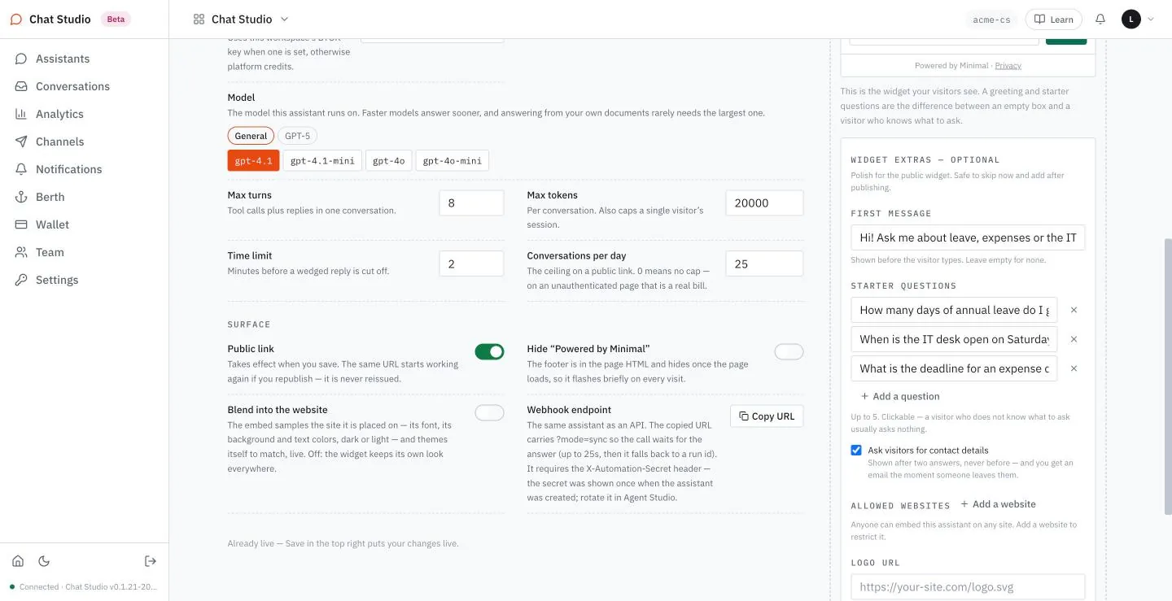Click Add a question link
Viewport: 1172px width, 601px height.
(x=899, y=396)
